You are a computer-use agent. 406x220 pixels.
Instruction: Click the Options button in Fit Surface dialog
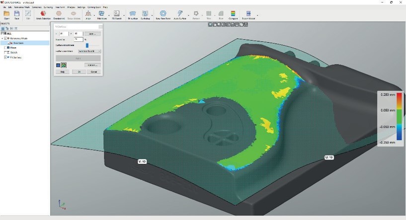pos(92,65)
